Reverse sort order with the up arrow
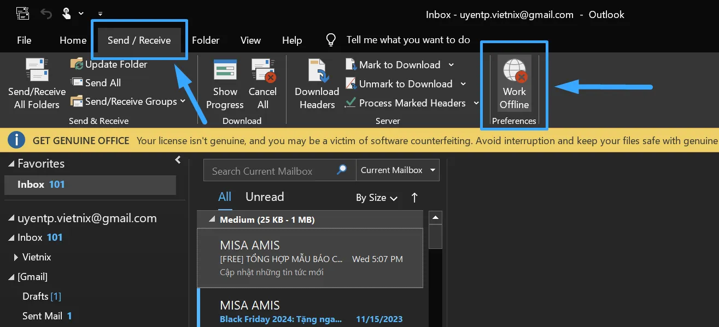The width and height of the screenshot is (719, 327). pos(414,198)
